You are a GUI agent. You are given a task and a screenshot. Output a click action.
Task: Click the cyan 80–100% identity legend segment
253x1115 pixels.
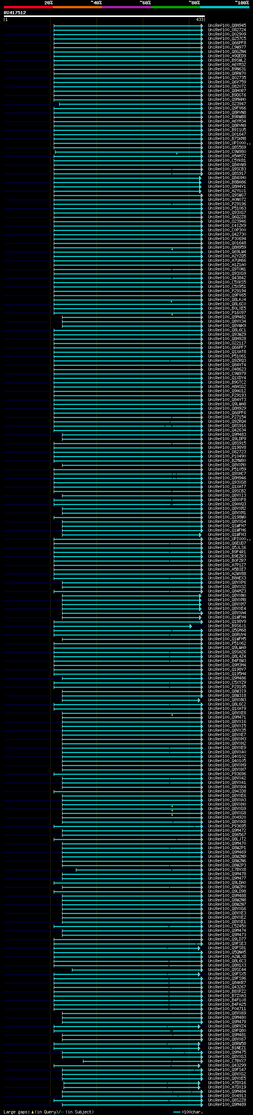click(225, 7)
